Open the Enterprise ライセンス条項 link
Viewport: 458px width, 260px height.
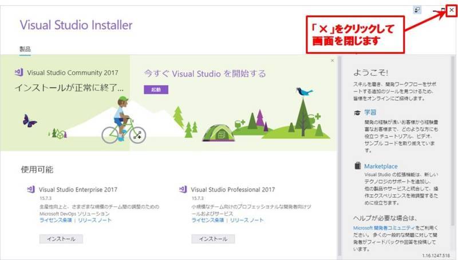click(56, 220)
